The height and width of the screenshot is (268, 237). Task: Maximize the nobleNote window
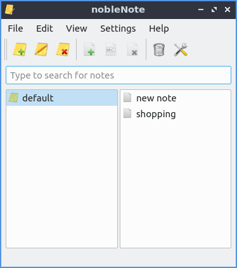click(214, 10)
